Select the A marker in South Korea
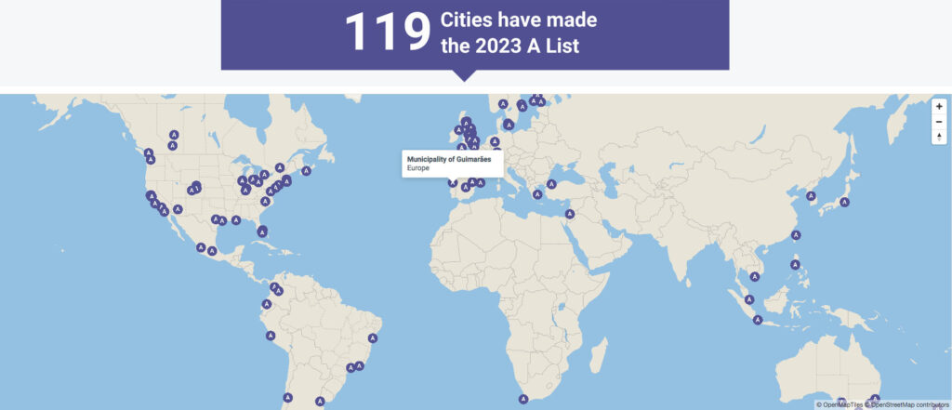Screen dimensions: 952x410 (x=812, y=196)
